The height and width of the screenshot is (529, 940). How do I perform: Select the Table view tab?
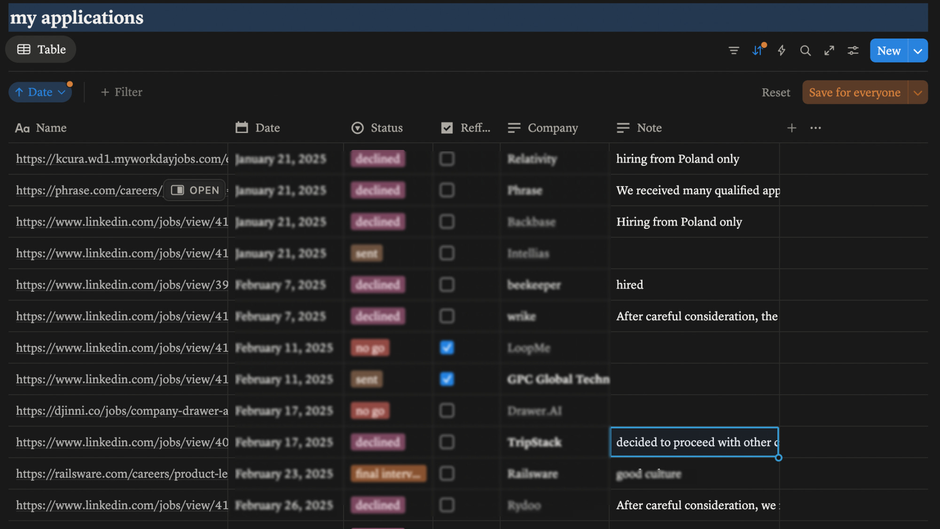coord(41,49)
